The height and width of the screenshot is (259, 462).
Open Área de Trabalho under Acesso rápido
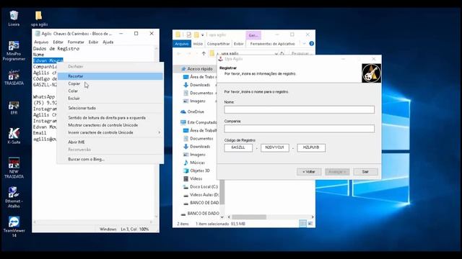coord(199,77)
